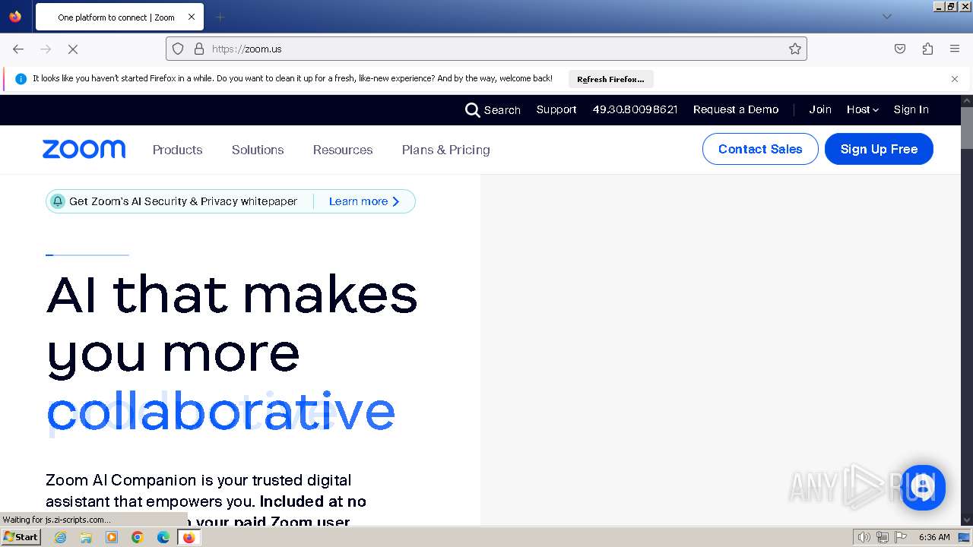Click the Action Center flag icon
This screenshot has height=547, width=973.
click(901, 537)
